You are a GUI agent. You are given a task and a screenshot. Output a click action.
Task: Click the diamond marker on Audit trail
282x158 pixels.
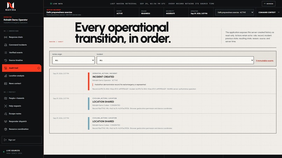click(38, 68)
